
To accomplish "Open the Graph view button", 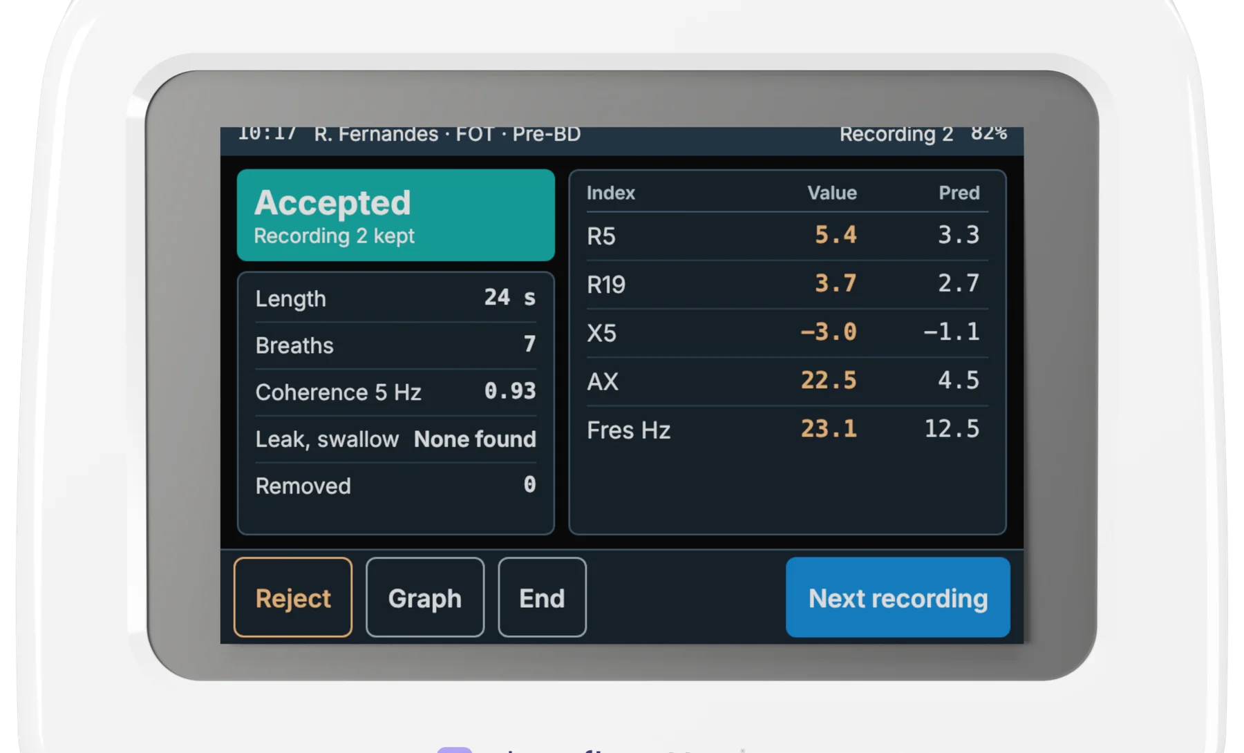I will click(425, 598).
